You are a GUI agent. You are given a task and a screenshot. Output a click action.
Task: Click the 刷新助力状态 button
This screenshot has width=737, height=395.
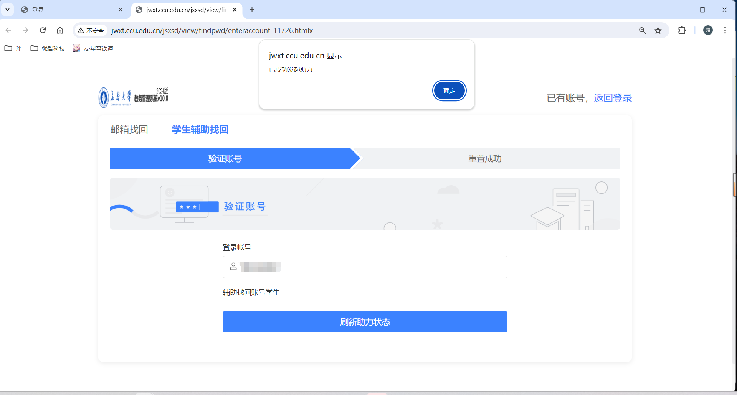tap(365, 322)
